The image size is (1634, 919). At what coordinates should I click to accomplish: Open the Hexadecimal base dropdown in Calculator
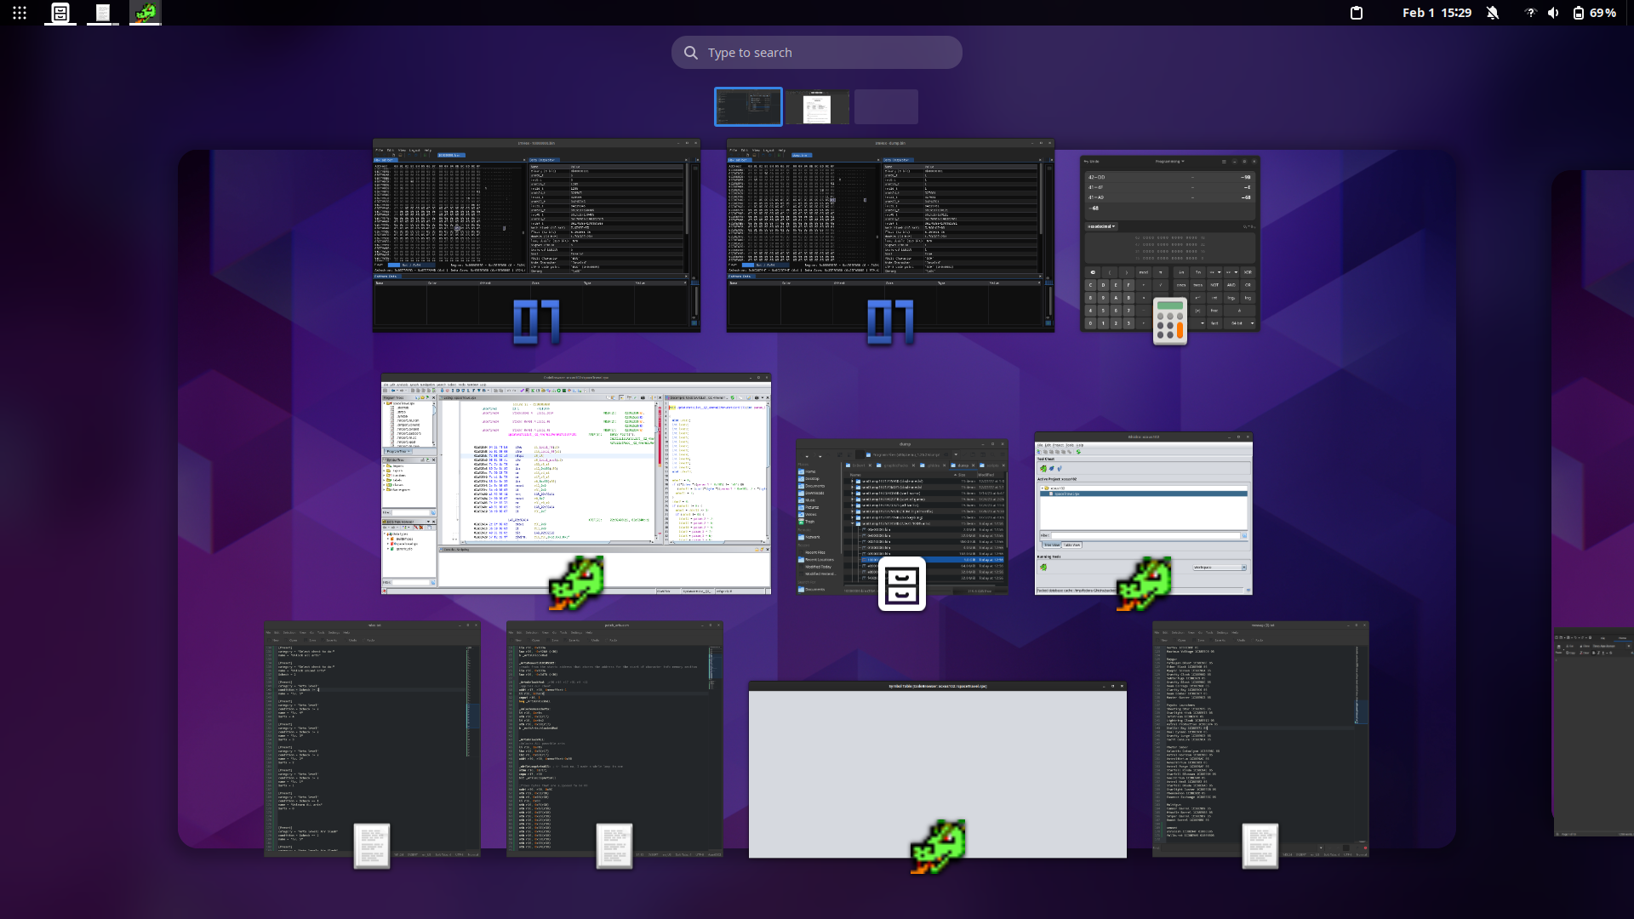(x=1101, y=226)
